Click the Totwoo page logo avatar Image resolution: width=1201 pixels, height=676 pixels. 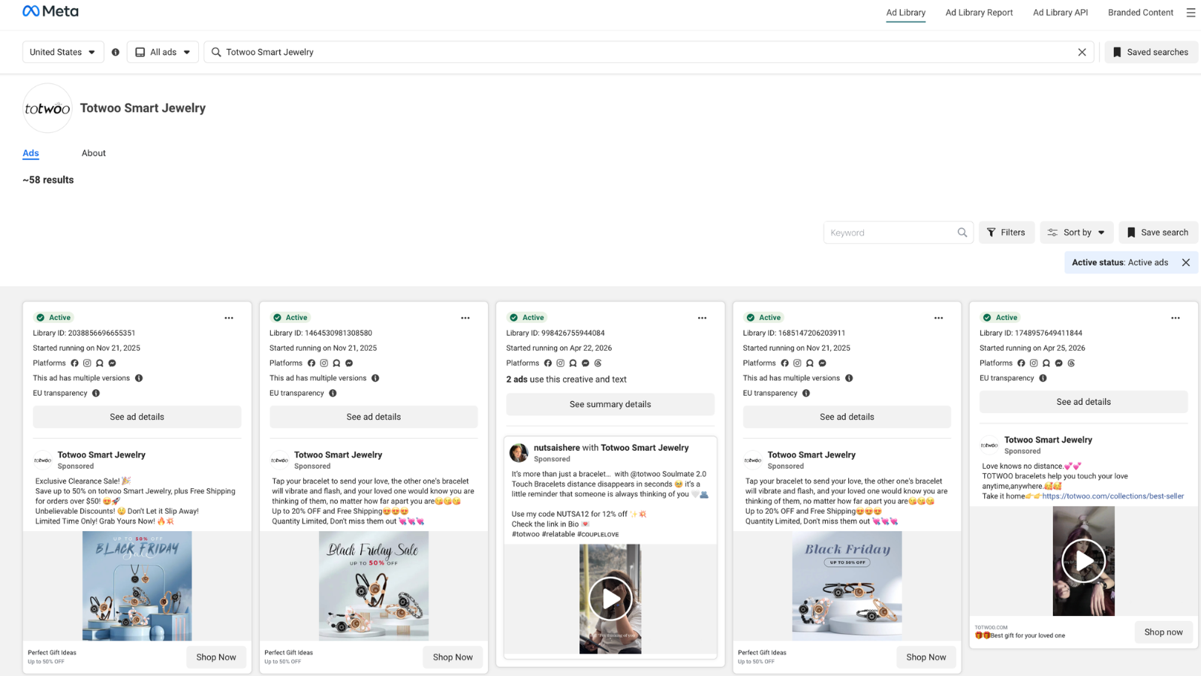coord(47,108)
